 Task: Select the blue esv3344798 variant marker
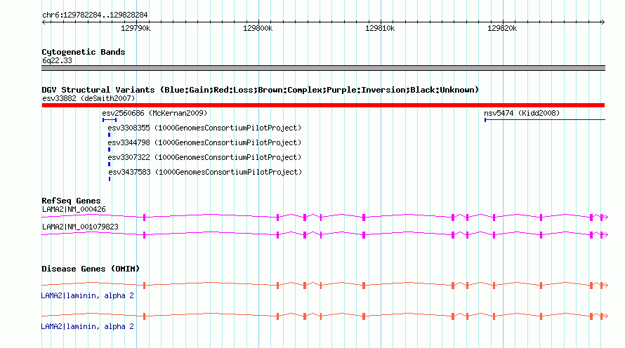[110, 149]
